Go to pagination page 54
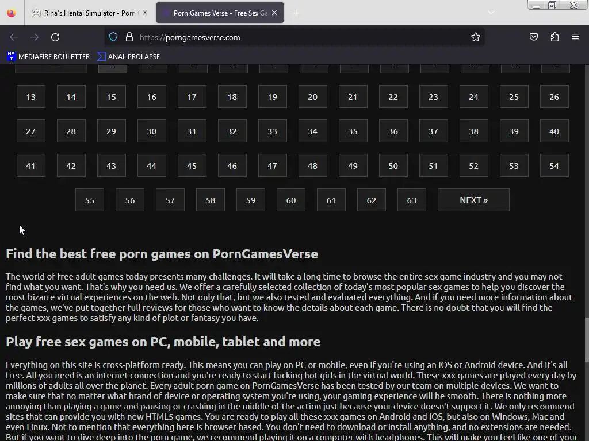Screen dimensions: 589x441 pos(554,166)
